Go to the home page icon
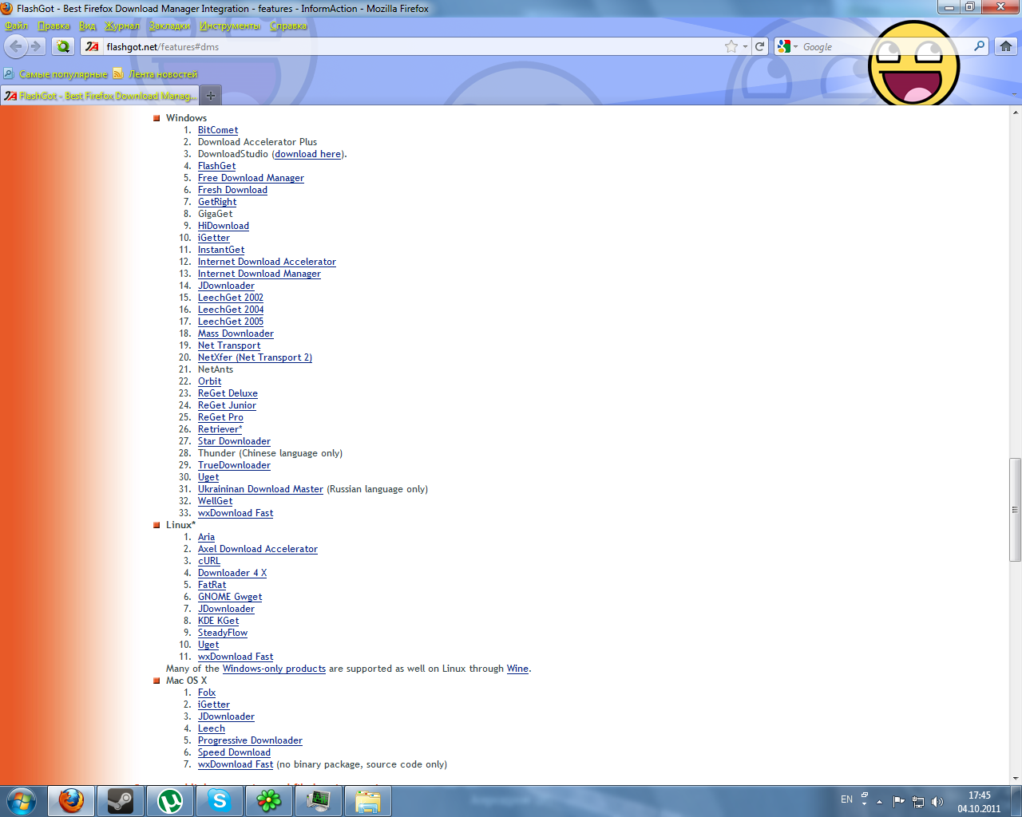 click(x=1006, y=46)
